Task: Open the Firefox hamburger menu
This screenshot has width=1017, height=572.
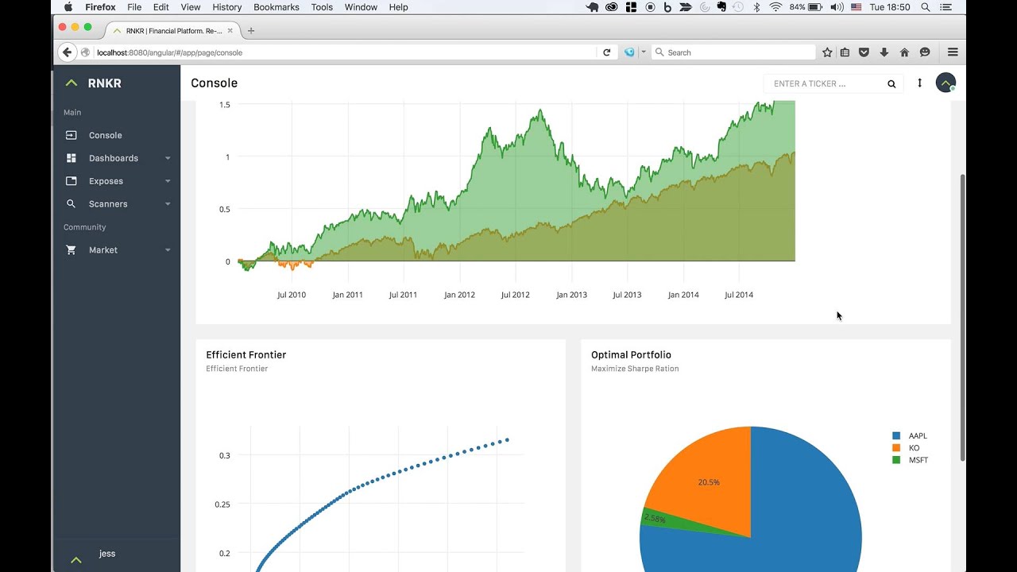Action: click(953, 52)
